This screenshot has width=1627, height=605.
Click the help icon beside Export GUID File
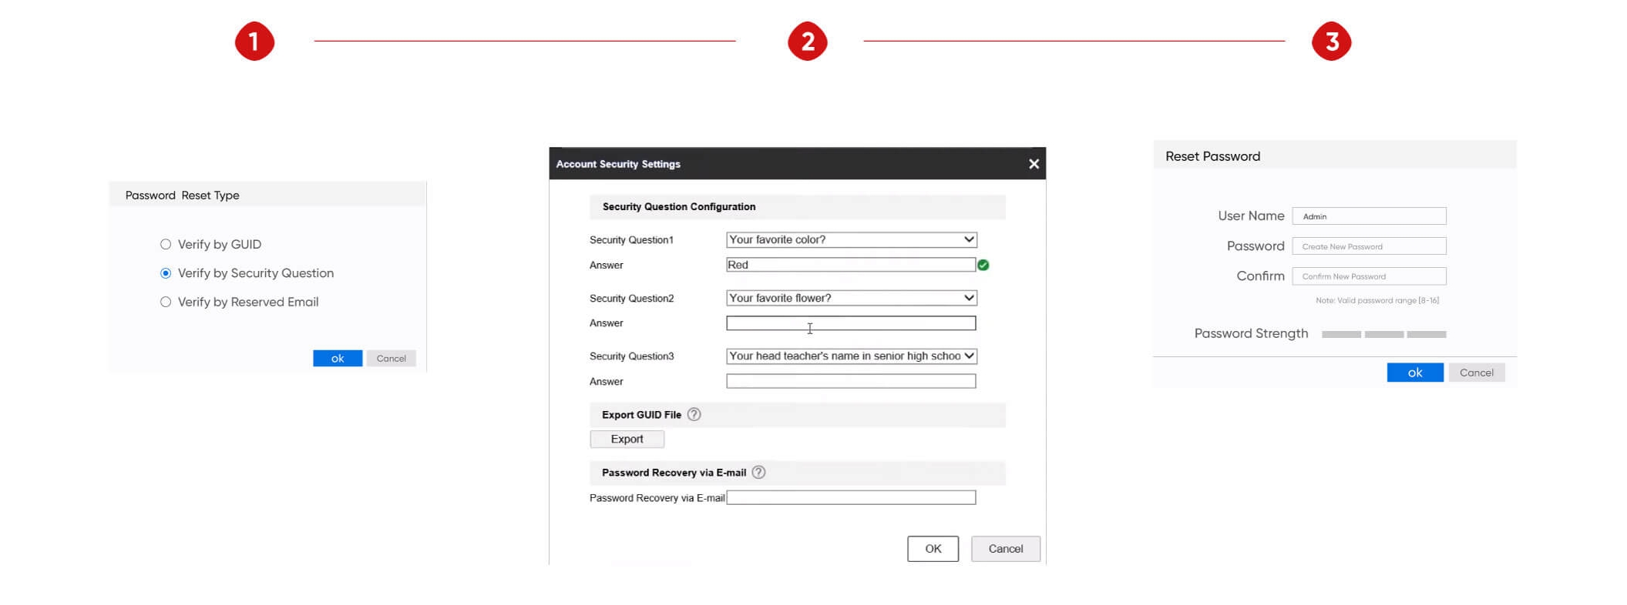(694, 414)
